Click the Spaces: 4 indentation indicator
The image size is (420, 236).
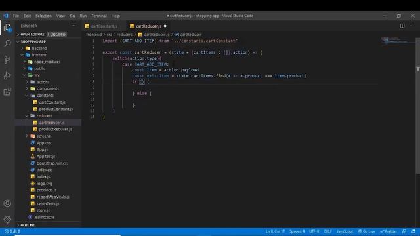point(297,231)
